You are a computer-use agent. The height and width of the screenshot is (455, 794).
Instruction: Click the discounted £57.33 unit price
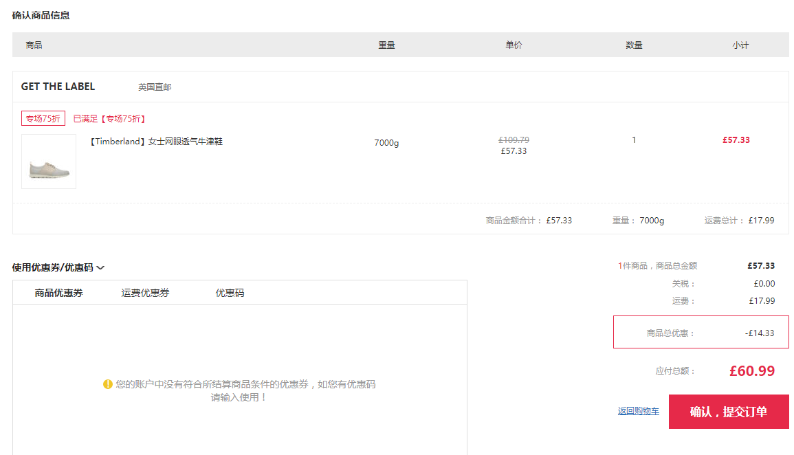tap(514, 151)
